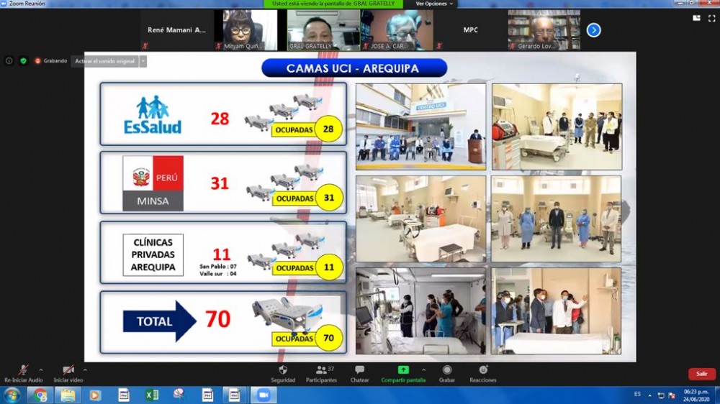The image size is (720, 404).
Task: Open the Reacciones emoji menu
Action: [x=483, y=370]
